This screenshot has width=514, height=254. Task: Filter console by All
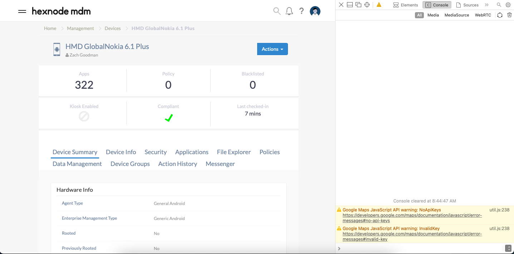point(420,15)
